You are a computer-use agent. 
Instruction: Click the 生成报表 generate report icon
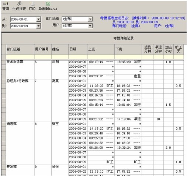(x=19, y=4)
